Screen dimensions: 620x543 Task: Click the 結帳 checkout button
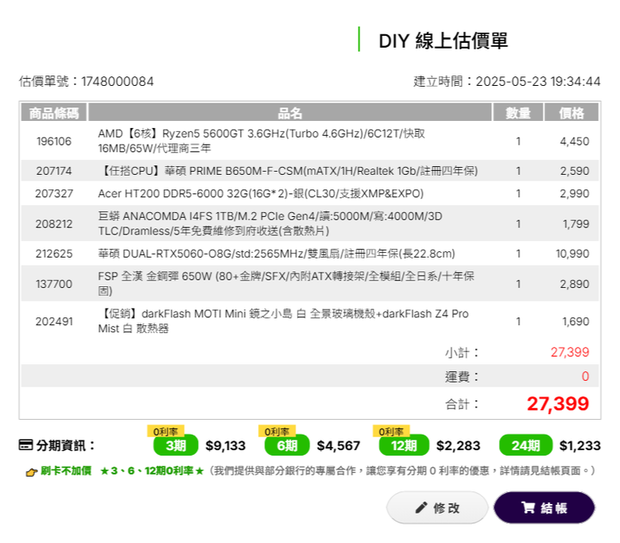pyautogui.click(x=544, y=507)
